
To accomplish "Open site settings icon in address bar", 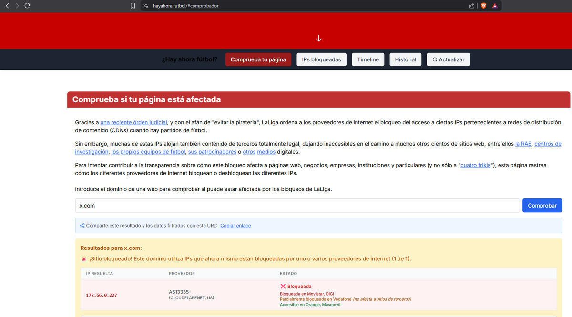I will coord(146,6).
